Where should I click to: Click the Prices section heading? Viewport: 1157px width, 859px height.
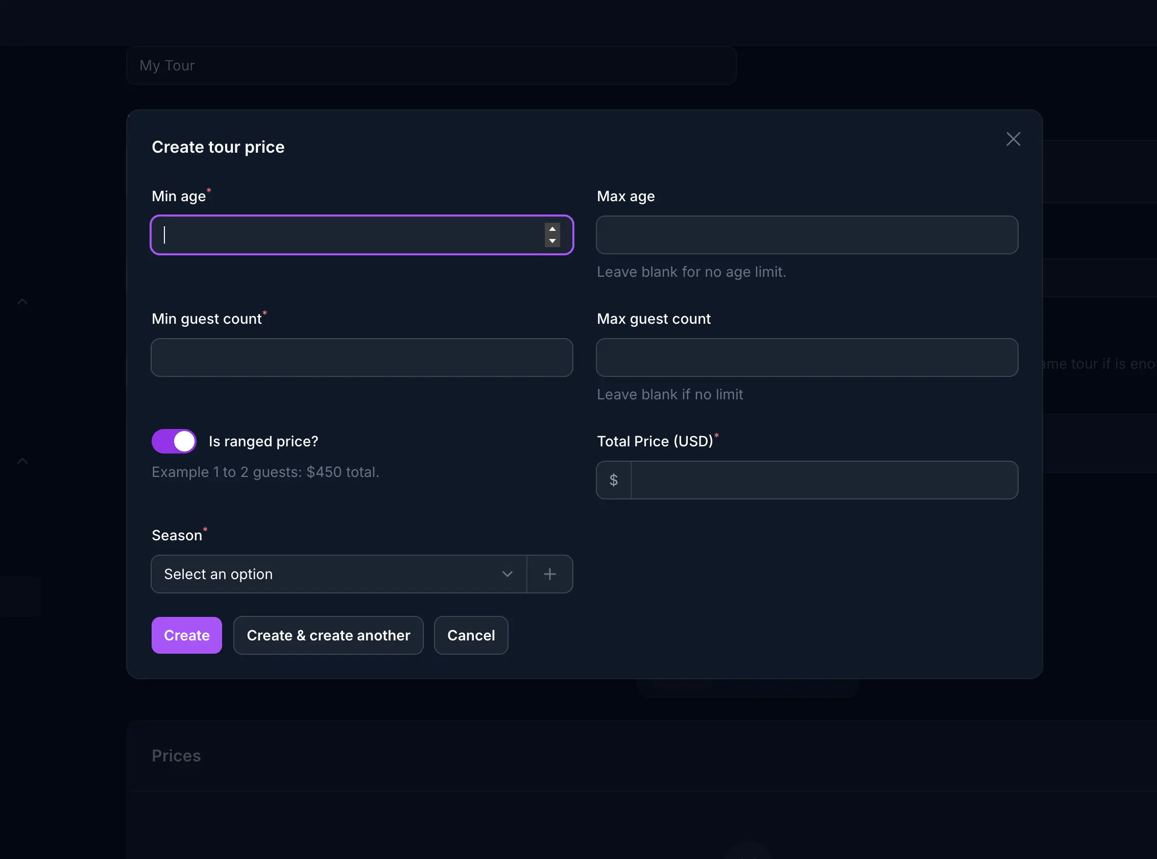click(x=176, y=755)
